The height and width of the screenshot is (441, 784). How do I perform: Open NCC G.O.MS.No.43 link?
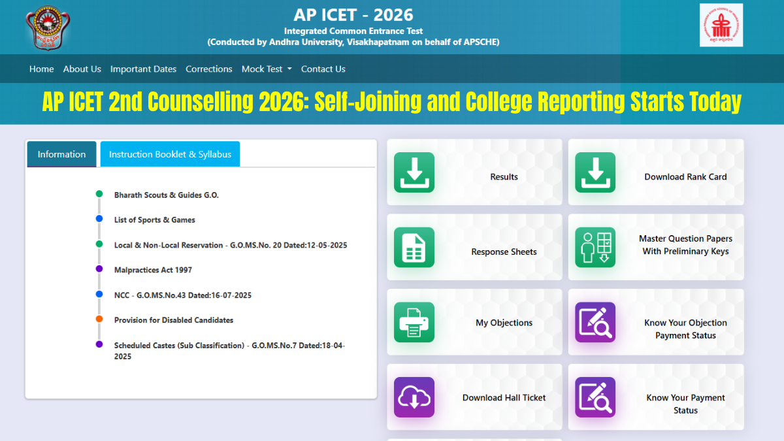tap(183, 295)
